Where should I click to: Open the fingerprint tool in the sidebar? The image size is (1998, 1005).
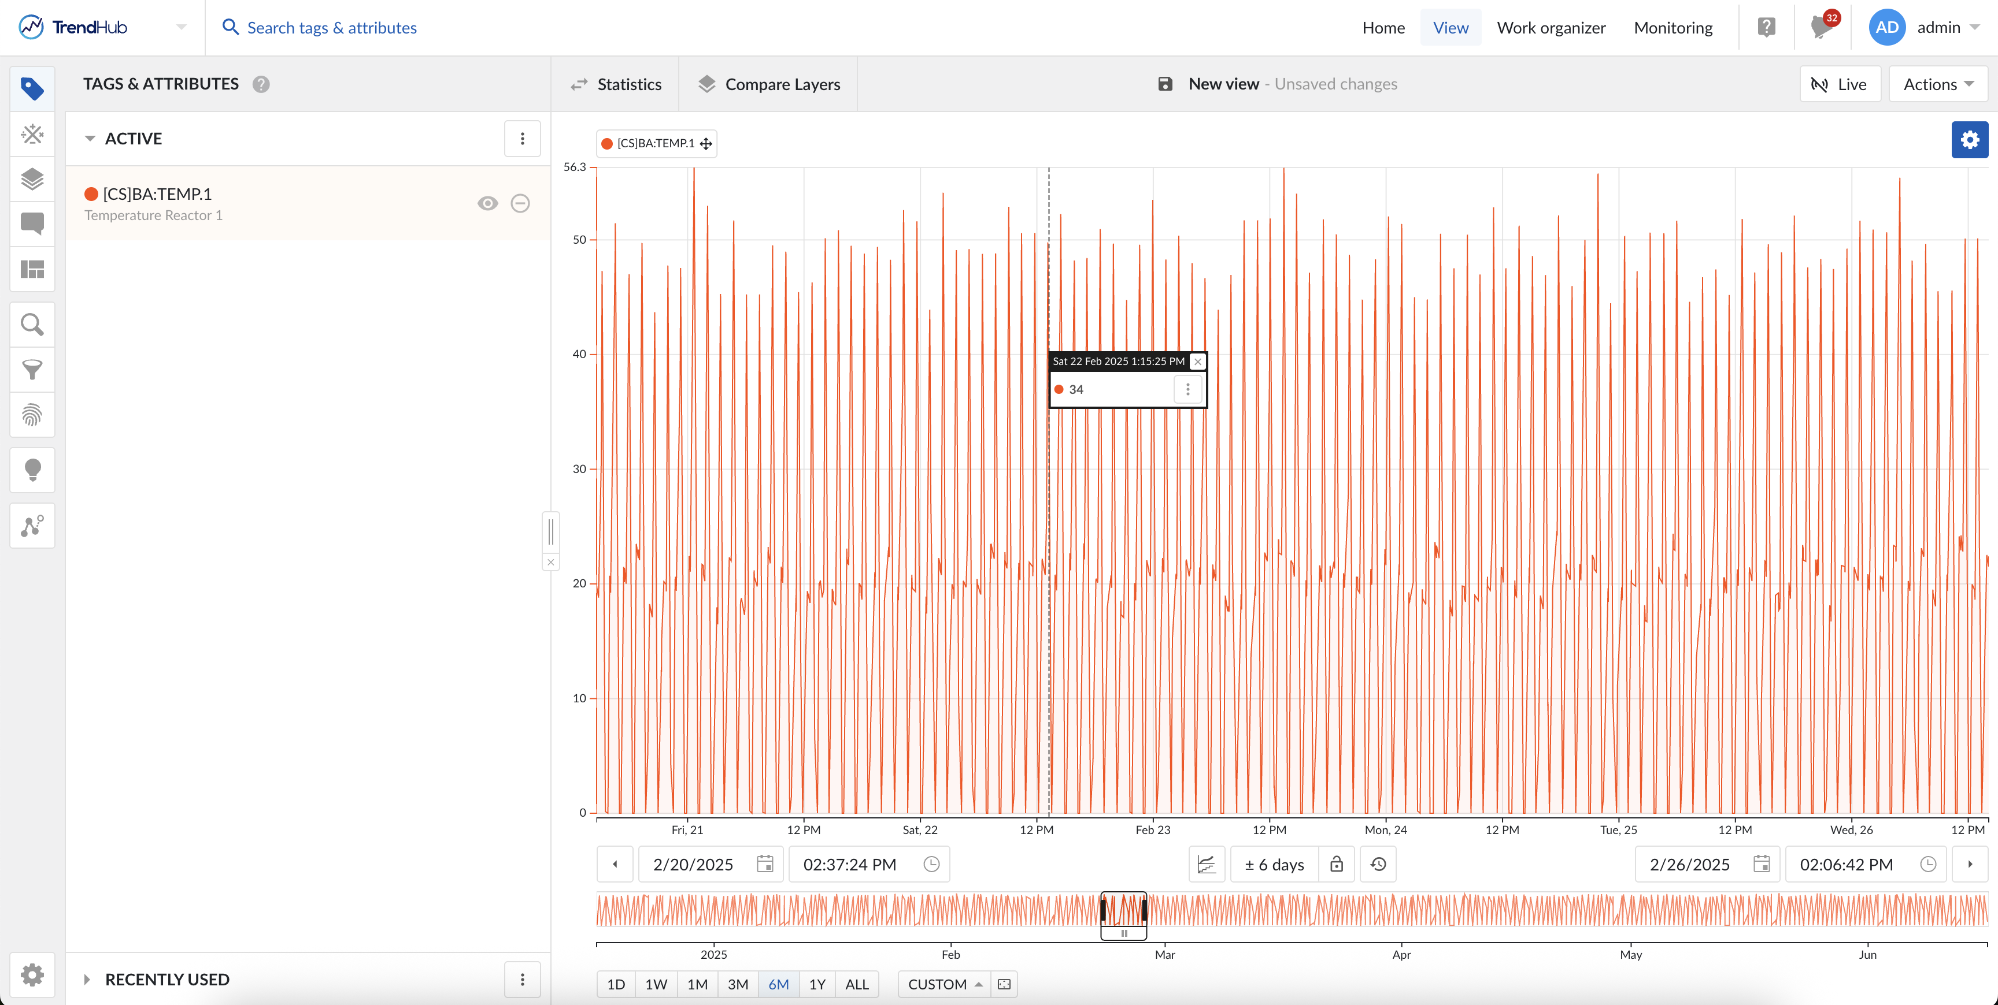(32, 415)
